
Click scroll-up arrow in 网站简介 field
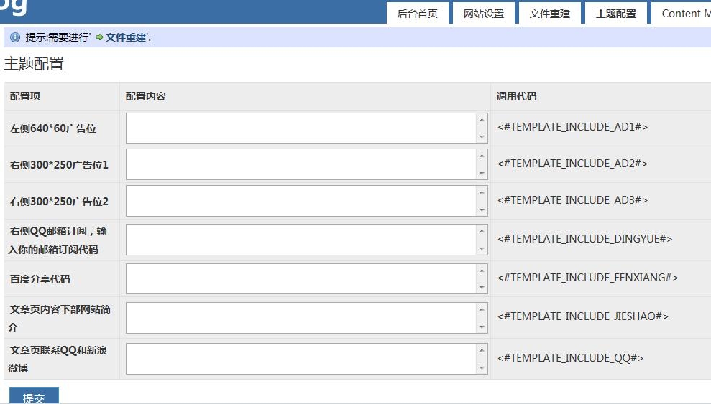(482, 309)
